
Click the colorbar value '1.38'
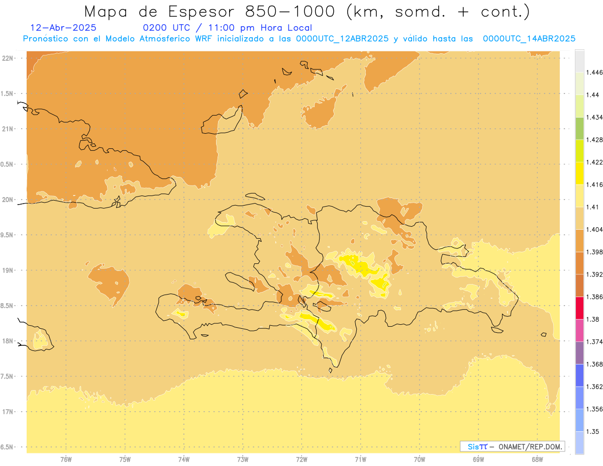coord(592,319)
